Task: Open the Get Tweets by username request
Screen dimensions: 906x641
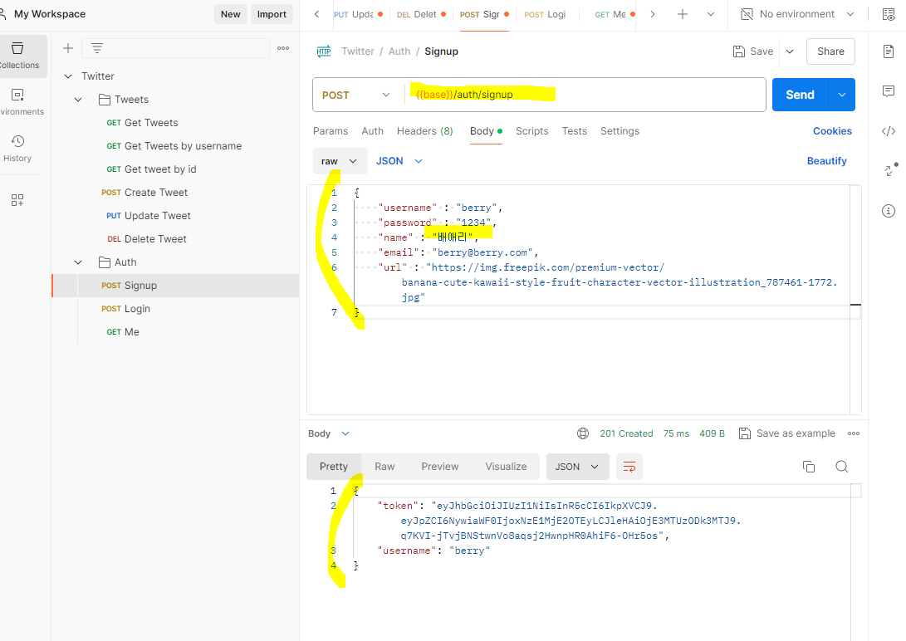Action: pyautogui.click(x=174, y=146)
